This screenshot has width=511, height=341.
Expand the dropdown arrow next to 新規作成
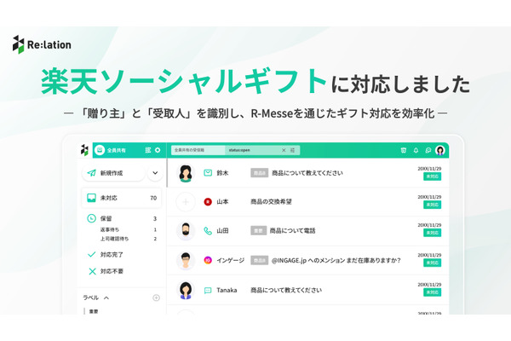point(155,173)
